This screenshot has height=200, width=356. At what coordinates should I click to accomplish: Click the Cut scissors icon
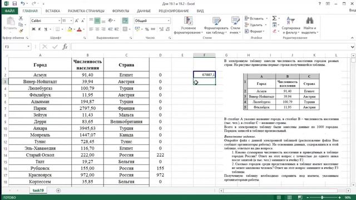pyautogui.click(x=21, y=18)
